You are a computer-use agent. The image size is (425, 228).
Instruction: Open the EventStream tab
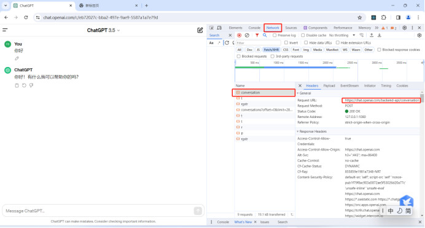point(349,85)
